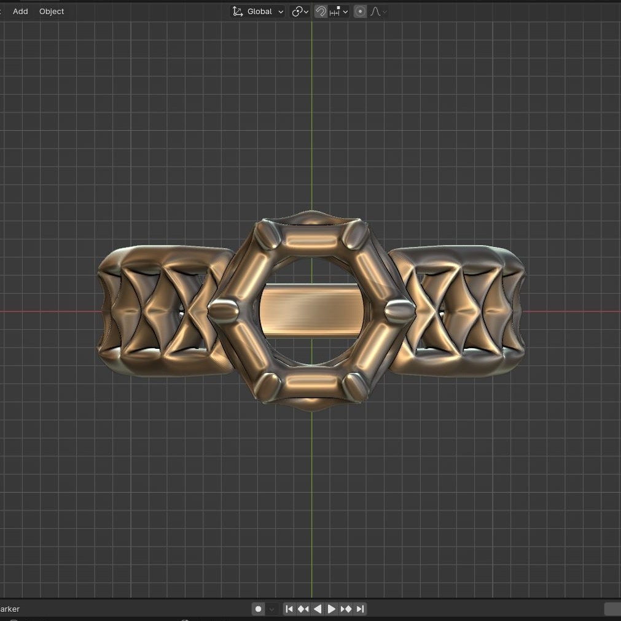
Task: Jump to the first frame
Action: (289, 609)
